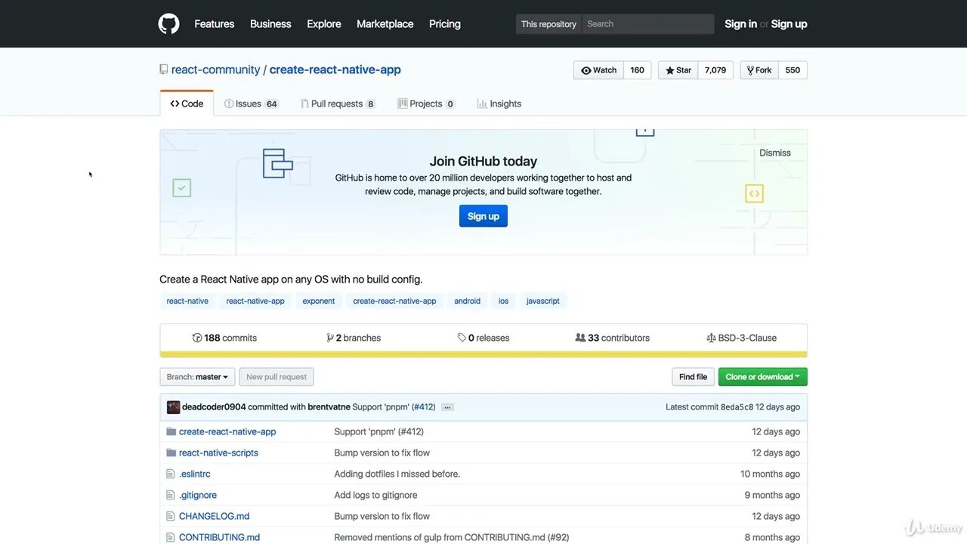Select the android topic tag

[468, 301]
